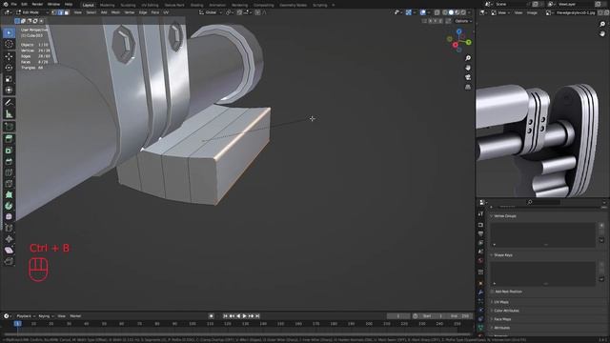Viewport: 610px width, 343px height.
Task: Expand the Playback dropdown in timeline
Action: click(26, 316)
